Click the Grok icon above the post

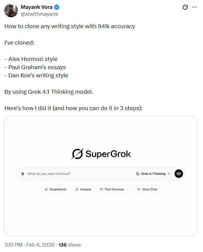(185, 8)
